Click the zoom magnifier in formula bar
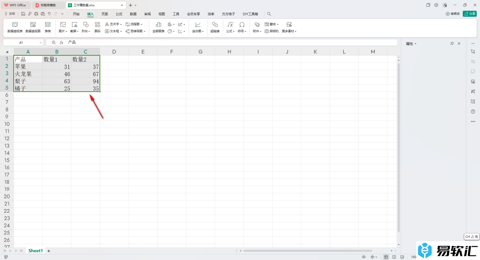 (x=54, y=43)
